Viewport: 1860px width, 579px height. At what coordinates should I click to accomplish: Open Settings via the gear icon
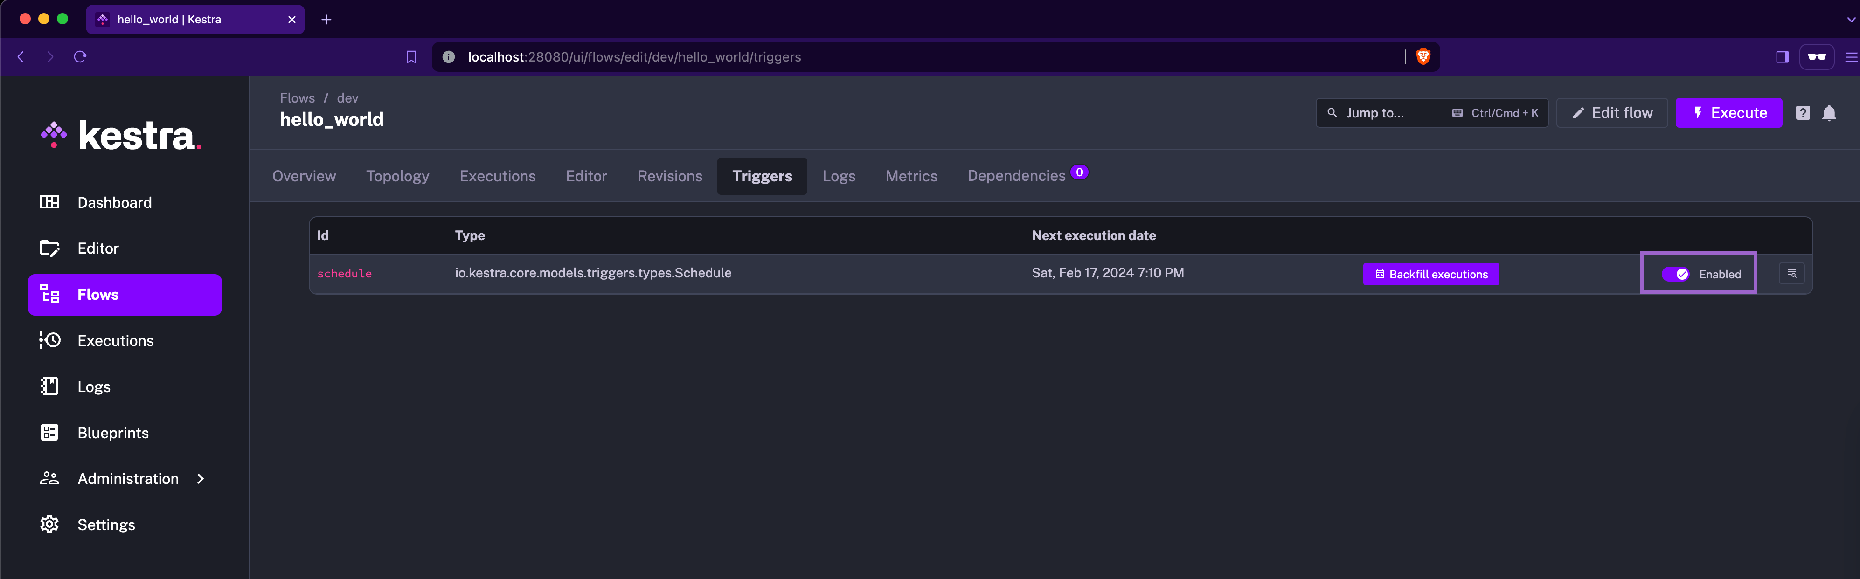(x=49, y=524)
